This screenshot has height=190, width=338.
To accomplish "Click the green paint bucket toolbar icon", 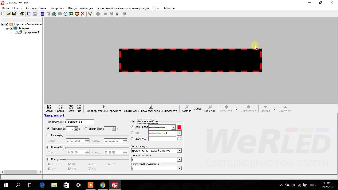I will pyautogui.click(x=54, y=14).
